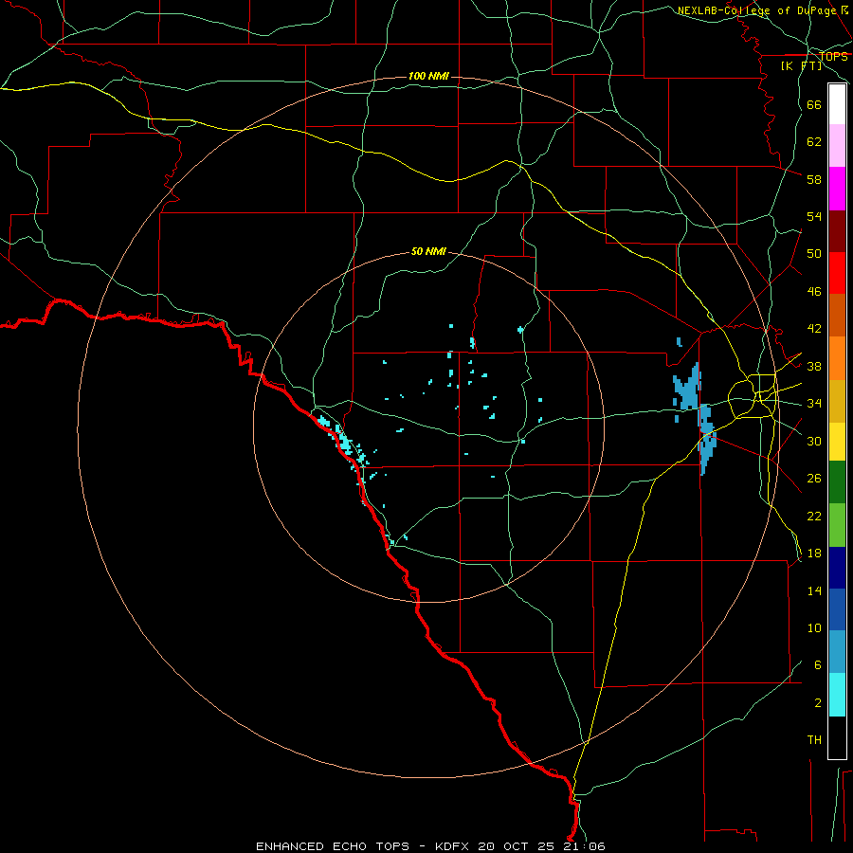Viewport: 853px width, 853px height.
Task: Click the gold 38 kft legend swatch
Action: tap(837, 402)
